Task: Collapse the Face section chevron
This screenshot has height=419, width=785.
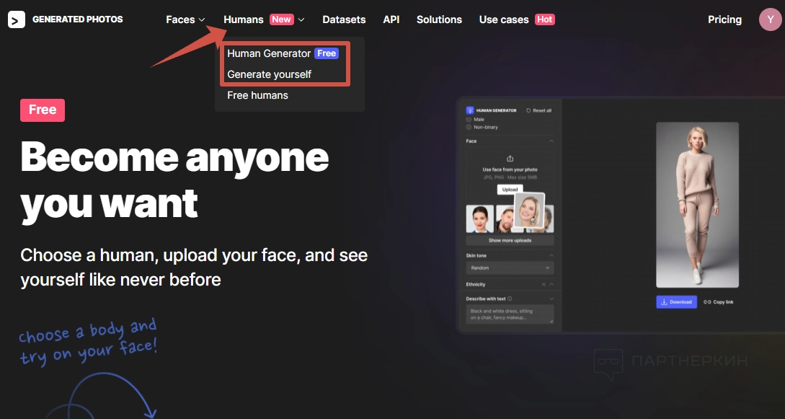Action: [x=551, y=141]
